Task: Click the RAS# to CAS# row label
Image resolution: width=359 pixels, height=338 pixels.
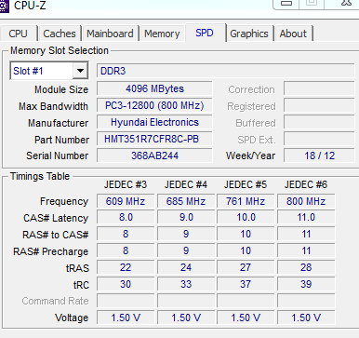Action: 56,235
